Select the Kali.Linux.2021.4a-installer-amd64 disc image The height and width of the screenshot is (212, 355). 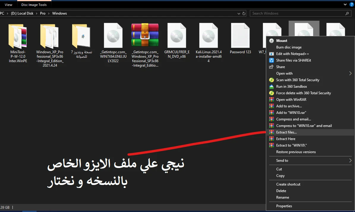click(209, 36)
